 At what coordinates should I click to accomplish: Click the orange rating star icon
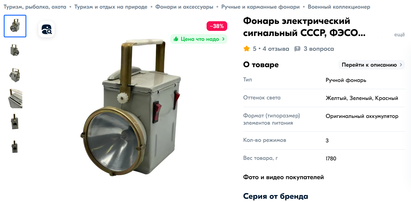[x=246, y=49]
